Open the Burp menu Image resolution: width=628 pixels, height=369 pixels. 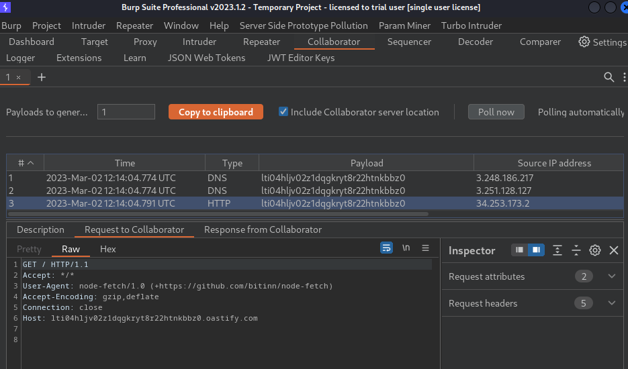coord(11,25)
